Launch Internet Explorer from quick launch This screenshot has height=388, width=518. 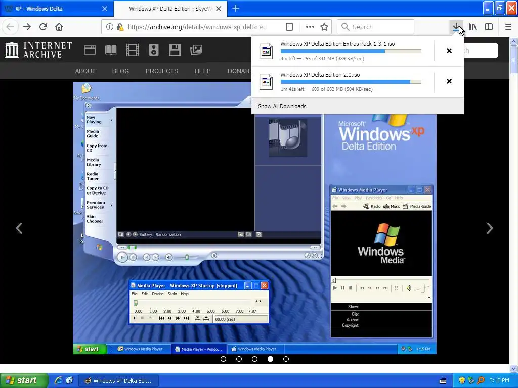point(58,380)
